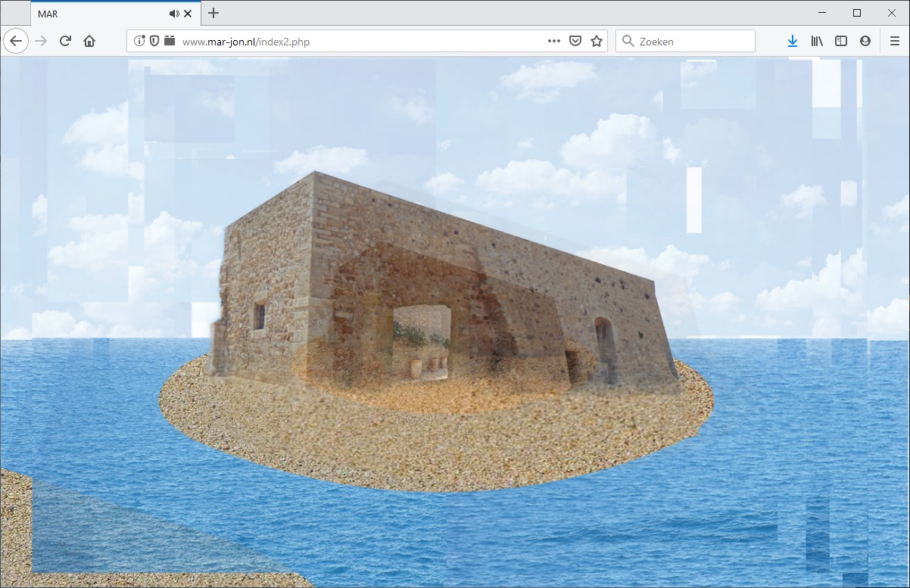The height and width of the screenshot is (588, 910).
Task: Close the MAR tab
Action: tap(188, 14)
